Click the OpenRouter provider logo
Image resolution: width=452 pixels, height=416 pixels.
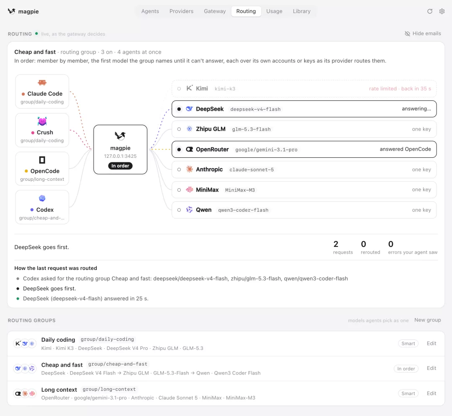tap(190, 149)
